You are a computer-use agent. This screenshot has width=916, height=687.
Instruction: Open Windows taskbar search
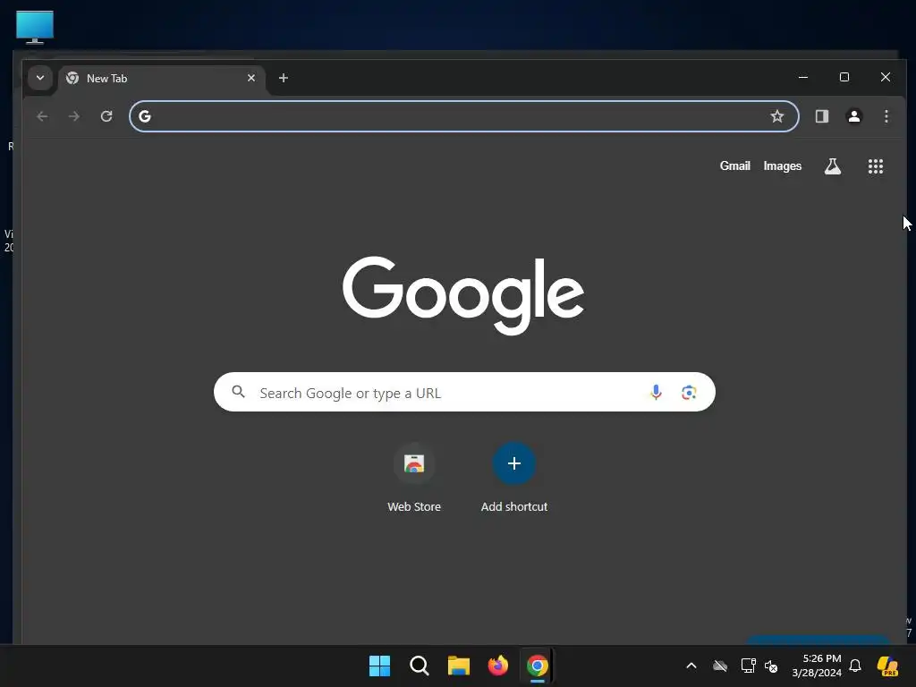pos(419,666)
